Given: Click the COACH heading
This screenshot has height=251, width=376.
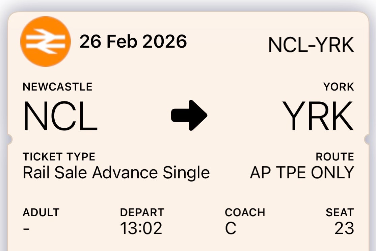Looking at the screenshot, I should tap(245, 212).
